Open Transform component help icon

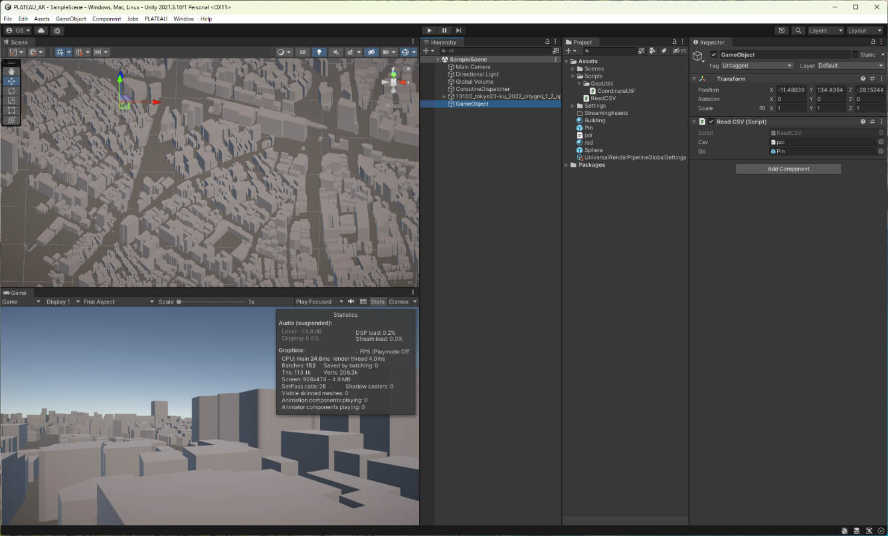pyautogui.click(x=863, y=79)
